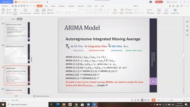The width and height of the screenshot is (190, 107).
Task: Add new slide via plus below thumbnails
Action: tap(16, 96)
